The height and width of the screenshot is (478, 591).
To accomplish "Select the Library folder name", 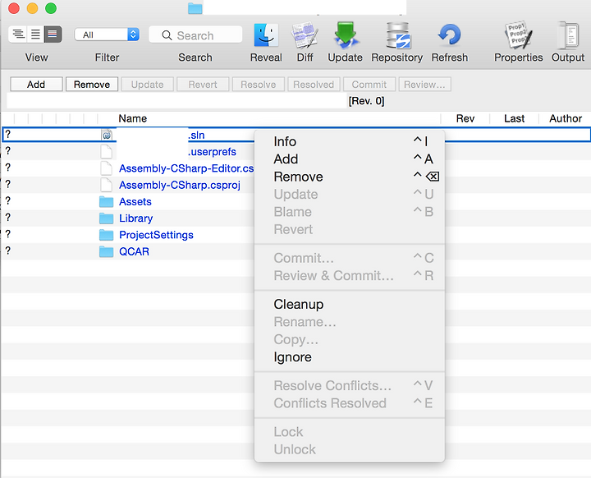I will [x=135, y=218].
